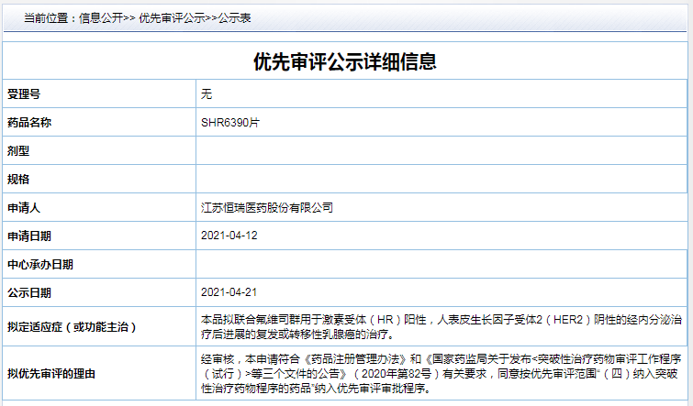Click the 拟定适应症 indication description text
The image size is (693, 406).
(x=442, y=326)
